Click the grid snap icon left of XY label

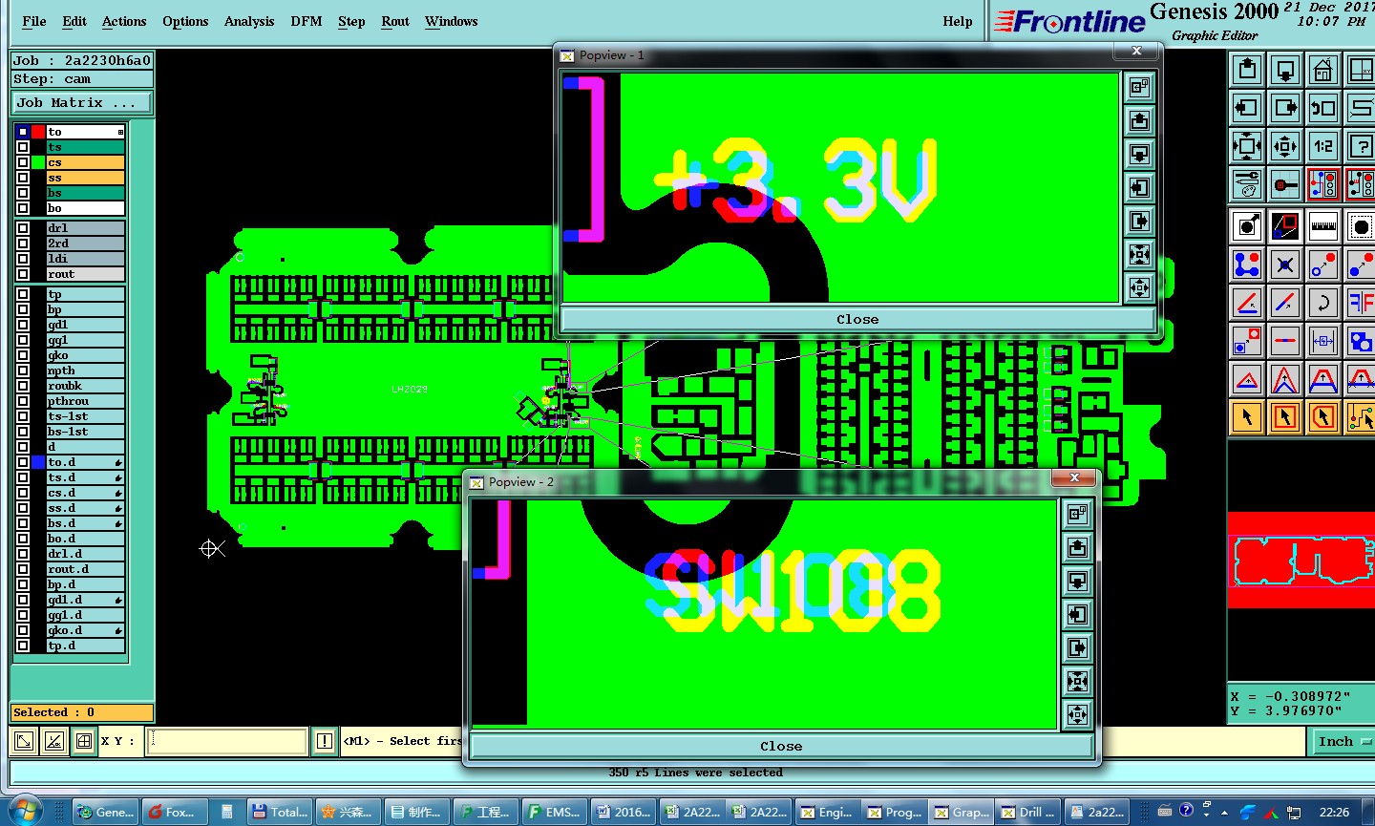tap(84, 741)
